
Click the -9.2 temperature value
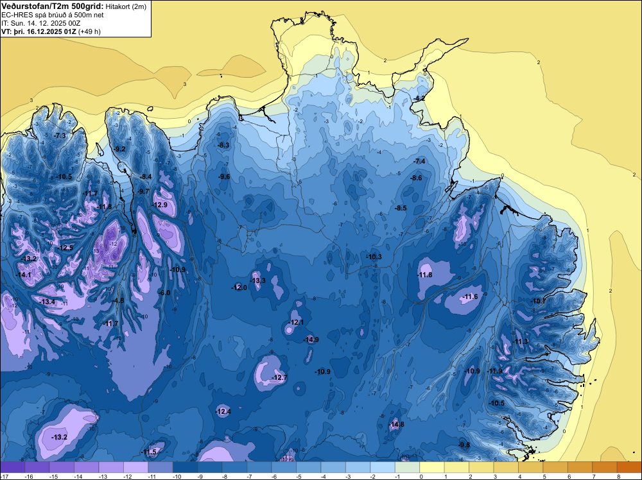(119, 149)
